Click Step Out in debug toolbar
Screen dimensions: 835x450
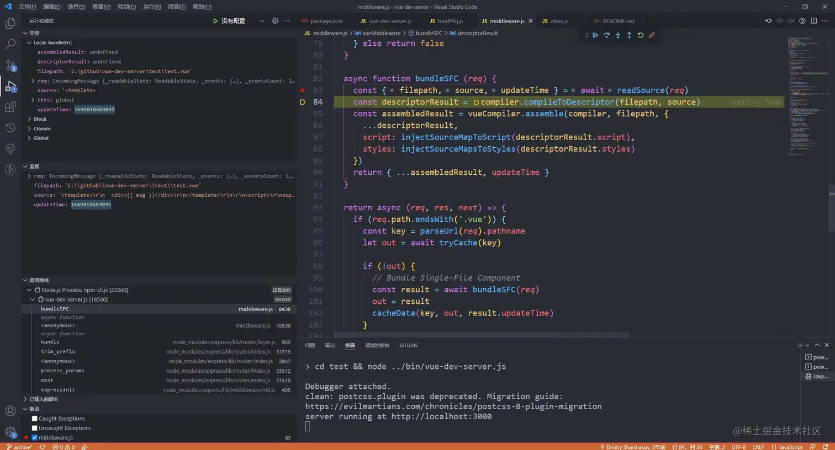coord(629,35)
